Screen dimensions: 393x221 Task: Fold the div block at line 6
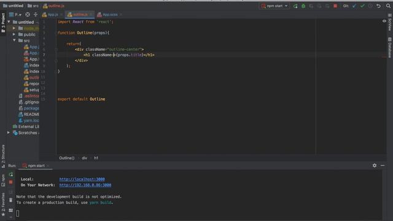56,49
